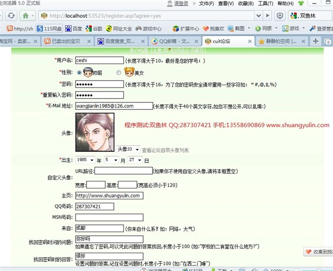This screenshot has height=271, width=333.
Task: Click the 登录管家 wrench icon
Action: [x=313, y=28]
